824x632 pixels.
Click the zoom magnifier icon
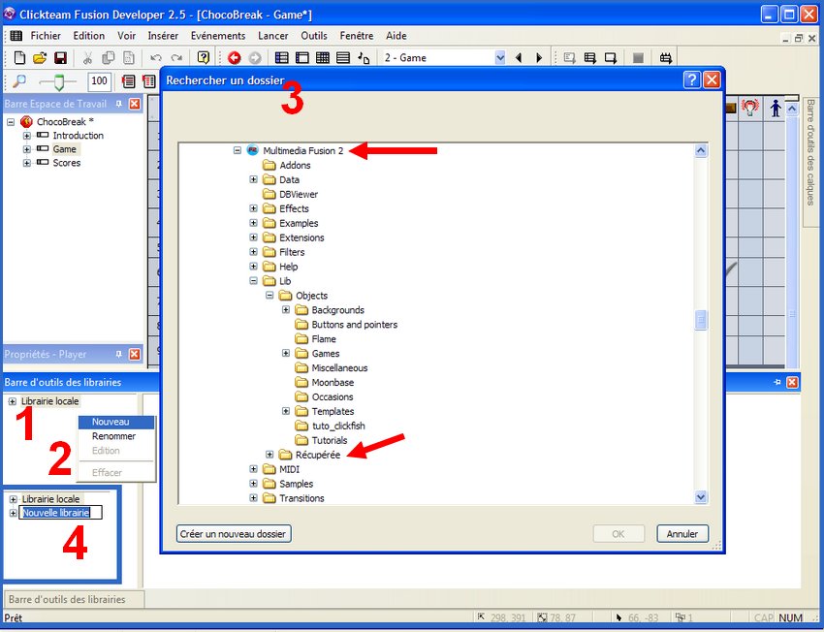click(19, 80)
